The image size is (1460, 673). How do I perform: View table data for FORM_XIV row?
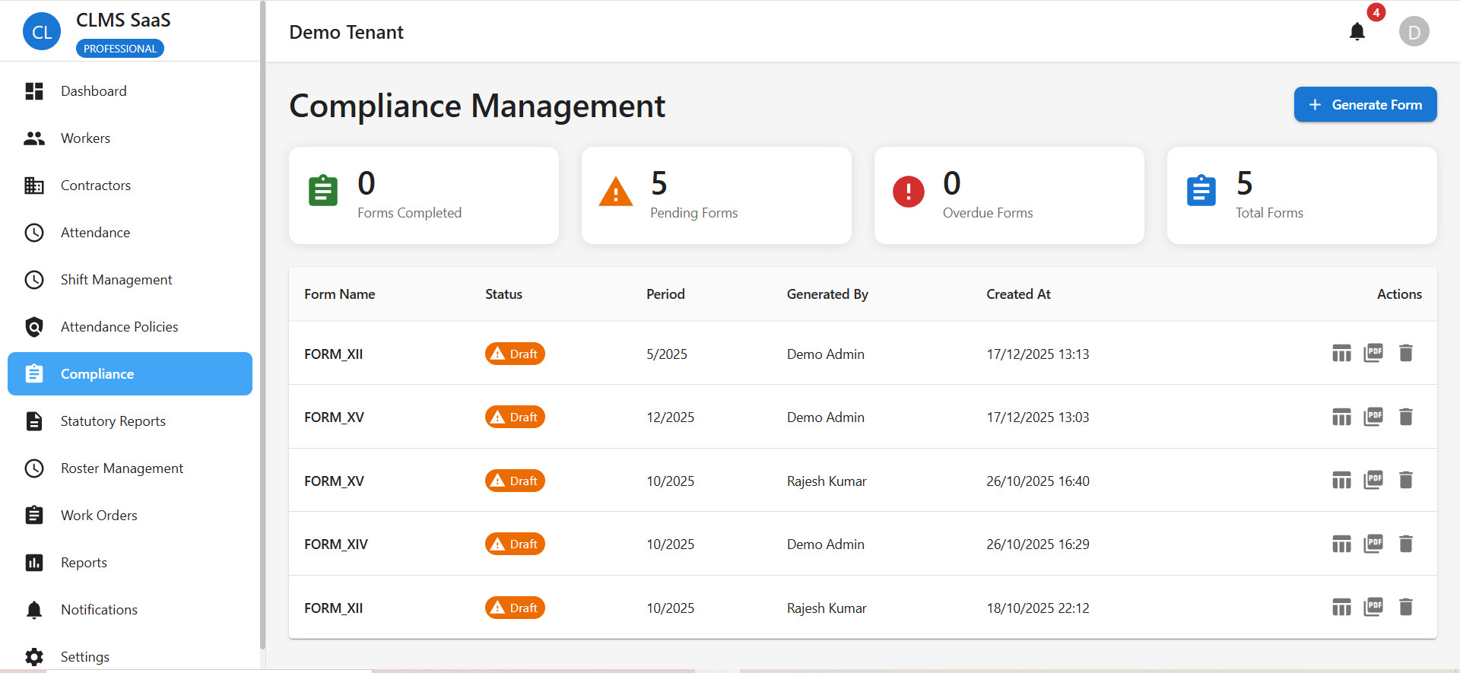[1341, 544]
